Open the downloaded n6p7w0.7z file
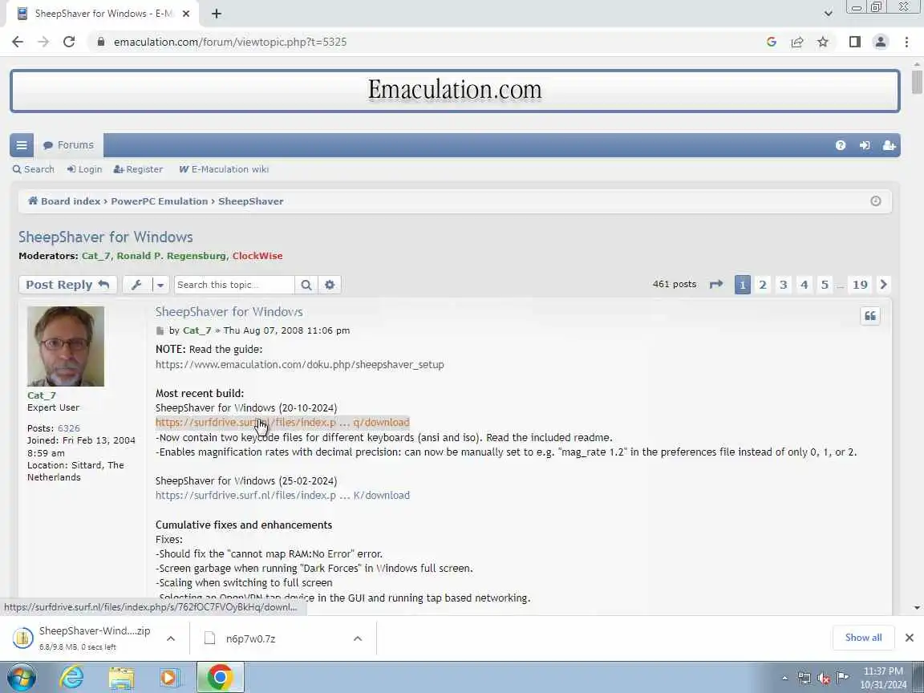 (x=250, y=638)
